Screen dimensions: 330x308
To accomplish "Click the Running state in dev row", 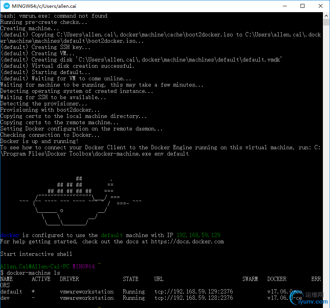I will 134,298.
